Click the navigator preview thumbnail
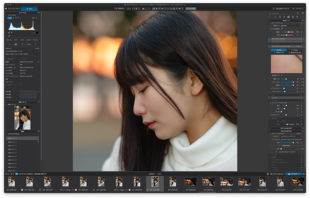Image resolution: width=310 pixels, height=198 pixels. pyautogui.click(x=22, y=118)
